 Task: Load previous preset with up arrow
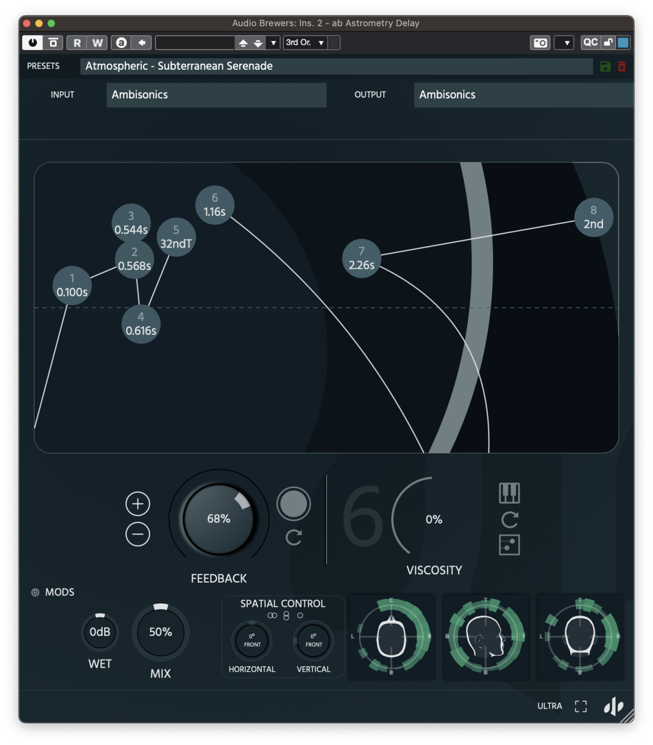click(243, 42)
